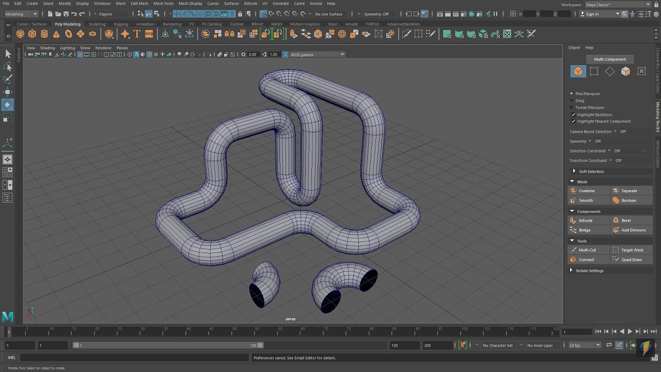This screenshot has height=372, width=661.
Task: Click the Boolean button
Action: 632,200
